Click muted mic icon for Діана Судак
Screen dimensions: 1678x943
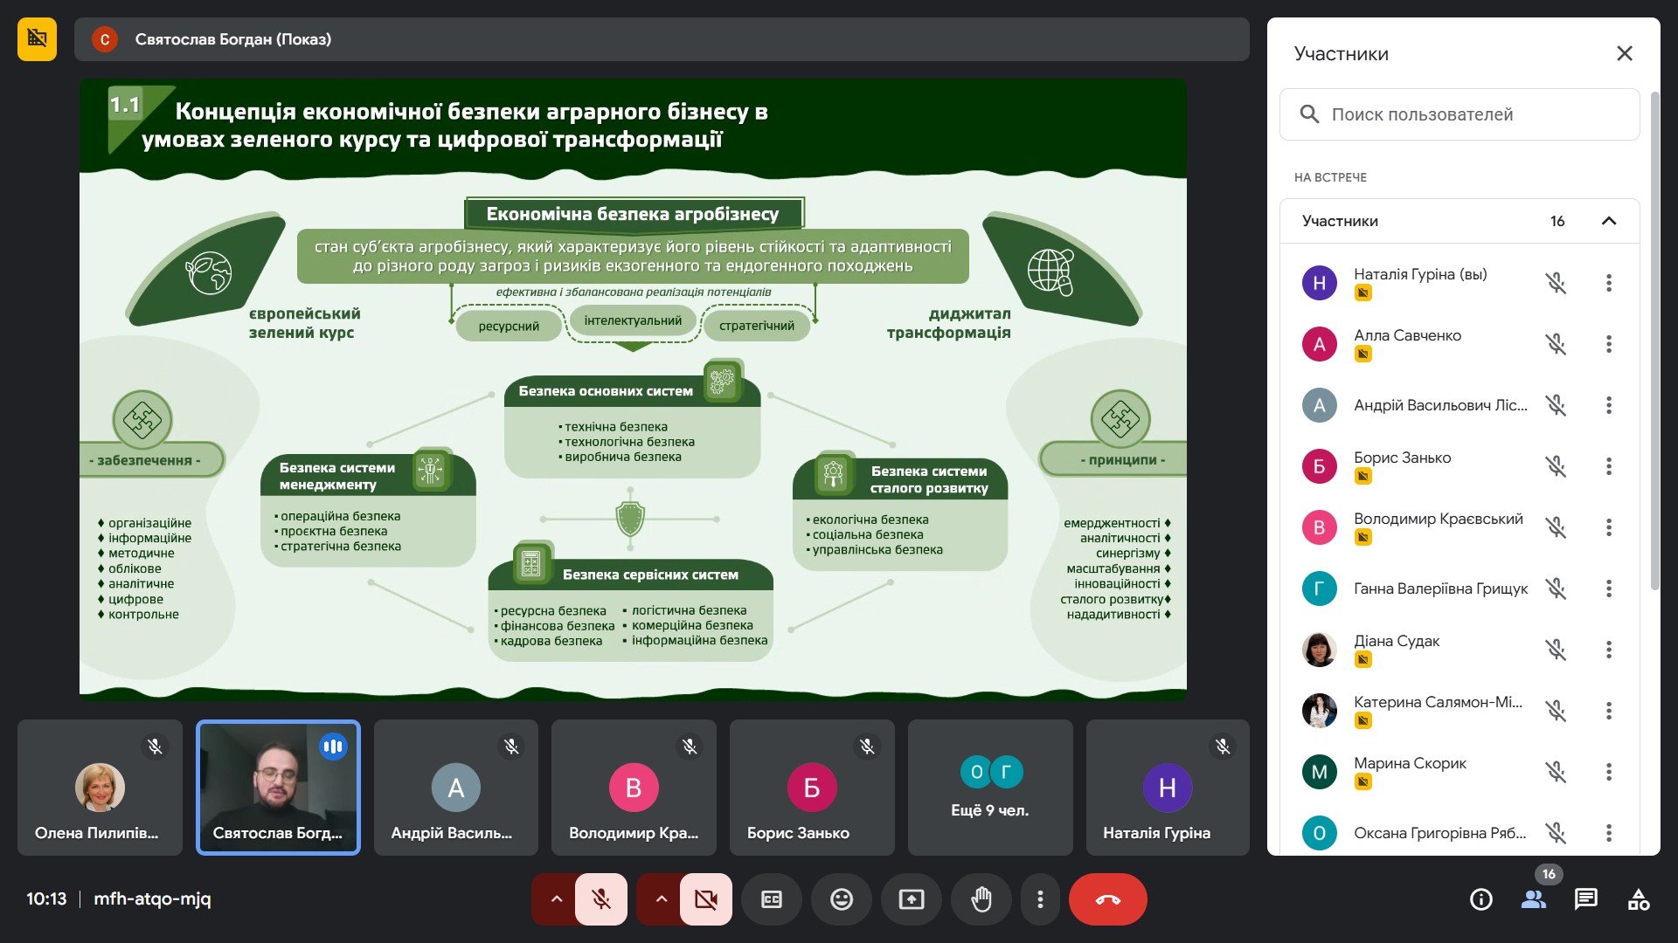pos(1556,650)
